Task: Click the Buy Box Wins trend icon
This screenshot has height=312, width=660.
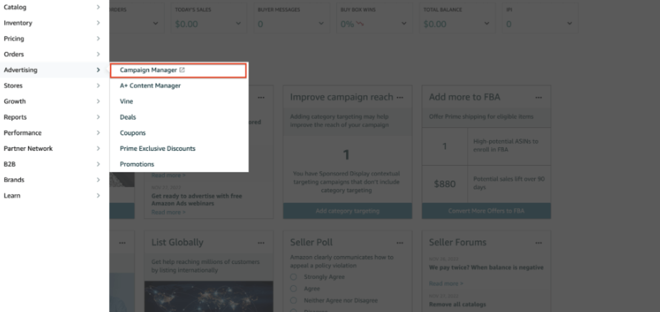Action: [x=360, y=24]
